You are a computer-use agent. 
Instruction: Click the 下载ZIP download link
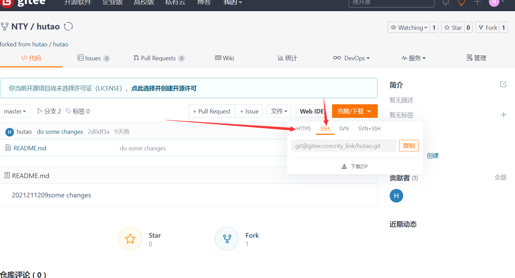tap(355, 166)
